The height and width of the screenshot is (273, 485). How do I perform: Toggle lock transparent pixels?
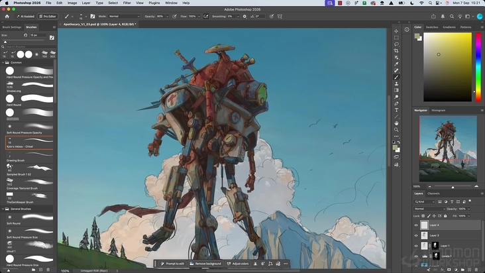423,216
